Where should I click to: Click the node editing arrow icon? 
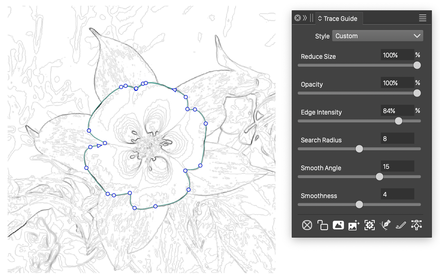pyautogui.click(x=416, y=225)
